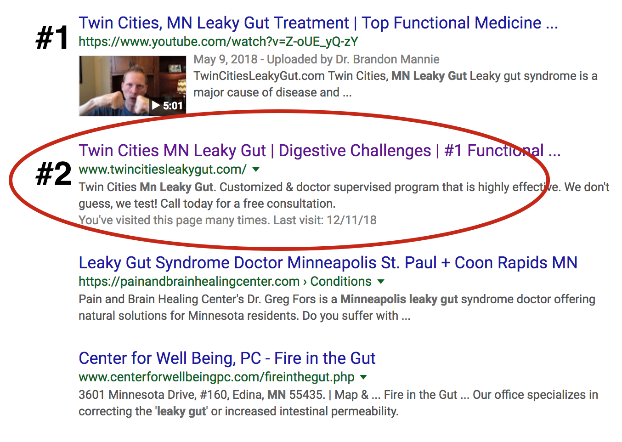Open the Twin Cities MN Leaky Gut Digestive Challenges link

click(x=319, y=151)
